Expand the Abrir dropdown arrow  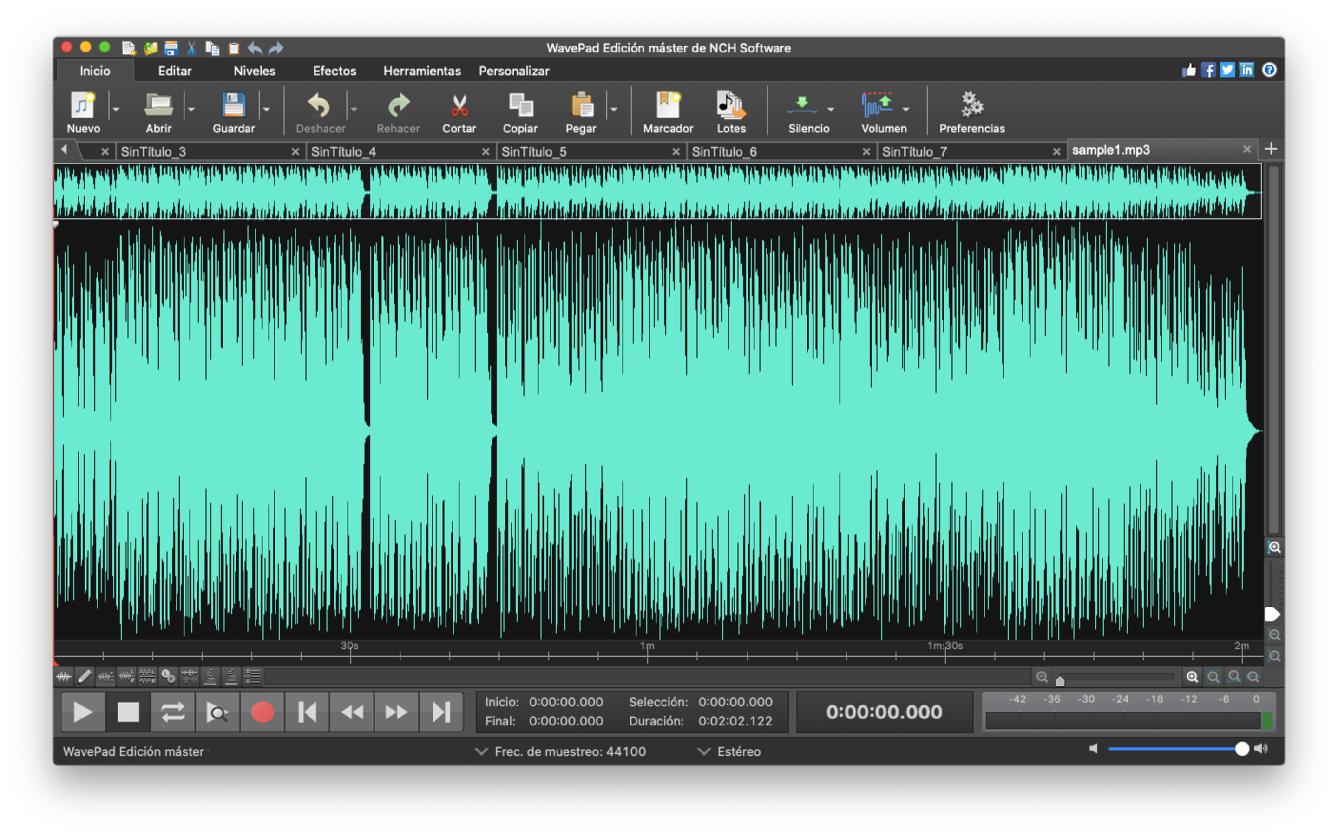click(191, 109)
